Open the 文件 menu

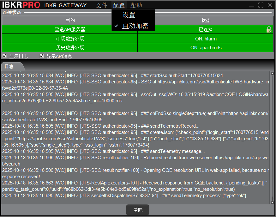click(x=102, y=5)
